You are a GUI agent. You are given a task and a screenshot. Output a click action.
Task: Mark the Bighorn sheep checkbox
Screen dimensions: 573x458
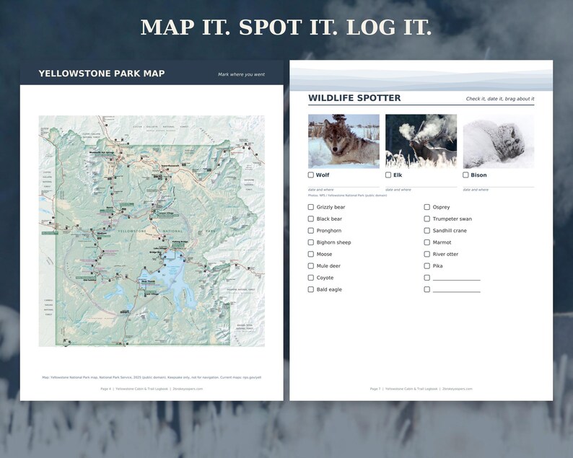[x=310, y=242]
